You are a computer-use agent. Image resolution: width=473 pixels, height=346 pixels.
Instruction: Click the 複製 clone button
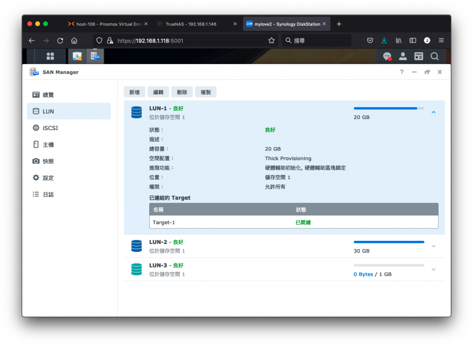[206, 92]
